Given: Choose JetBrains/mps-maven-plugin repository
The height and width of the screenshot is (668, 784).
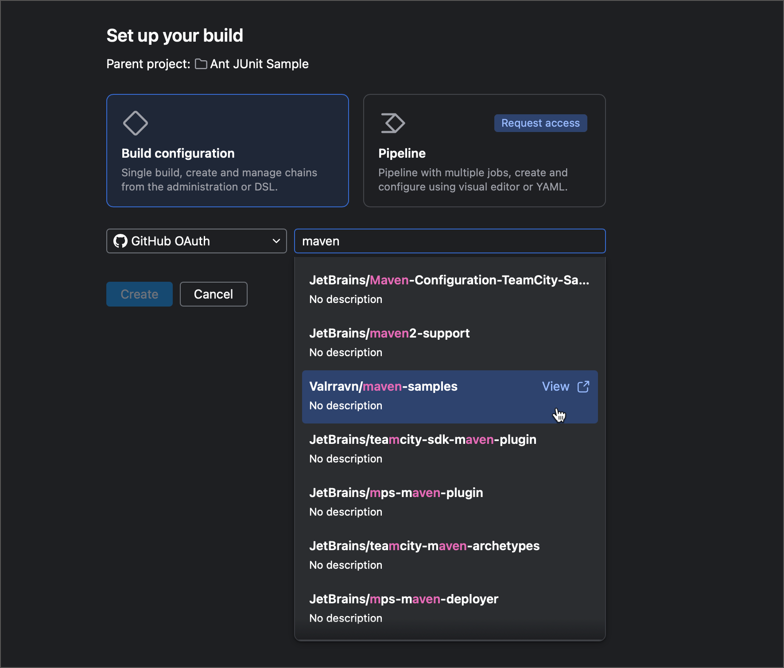Looking at the screenshot, I should 450,502.
